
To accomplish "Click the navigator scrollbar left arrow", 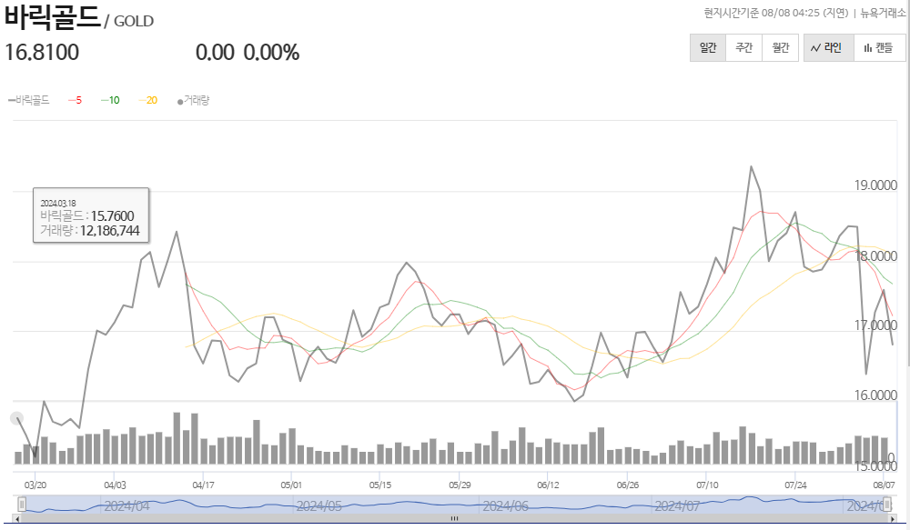I will coord(16,518).
